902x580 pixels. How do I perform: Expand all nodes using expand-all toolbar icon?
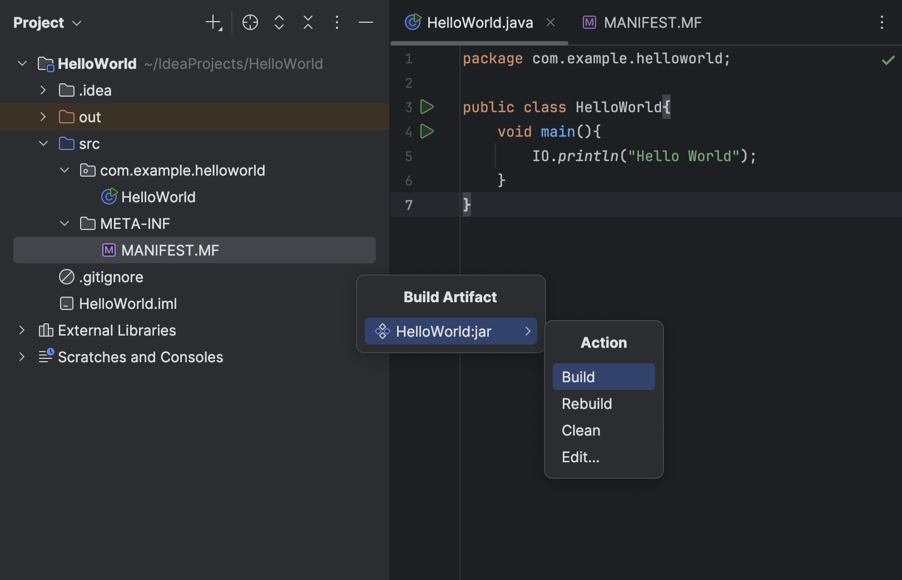tap(279, 22)
